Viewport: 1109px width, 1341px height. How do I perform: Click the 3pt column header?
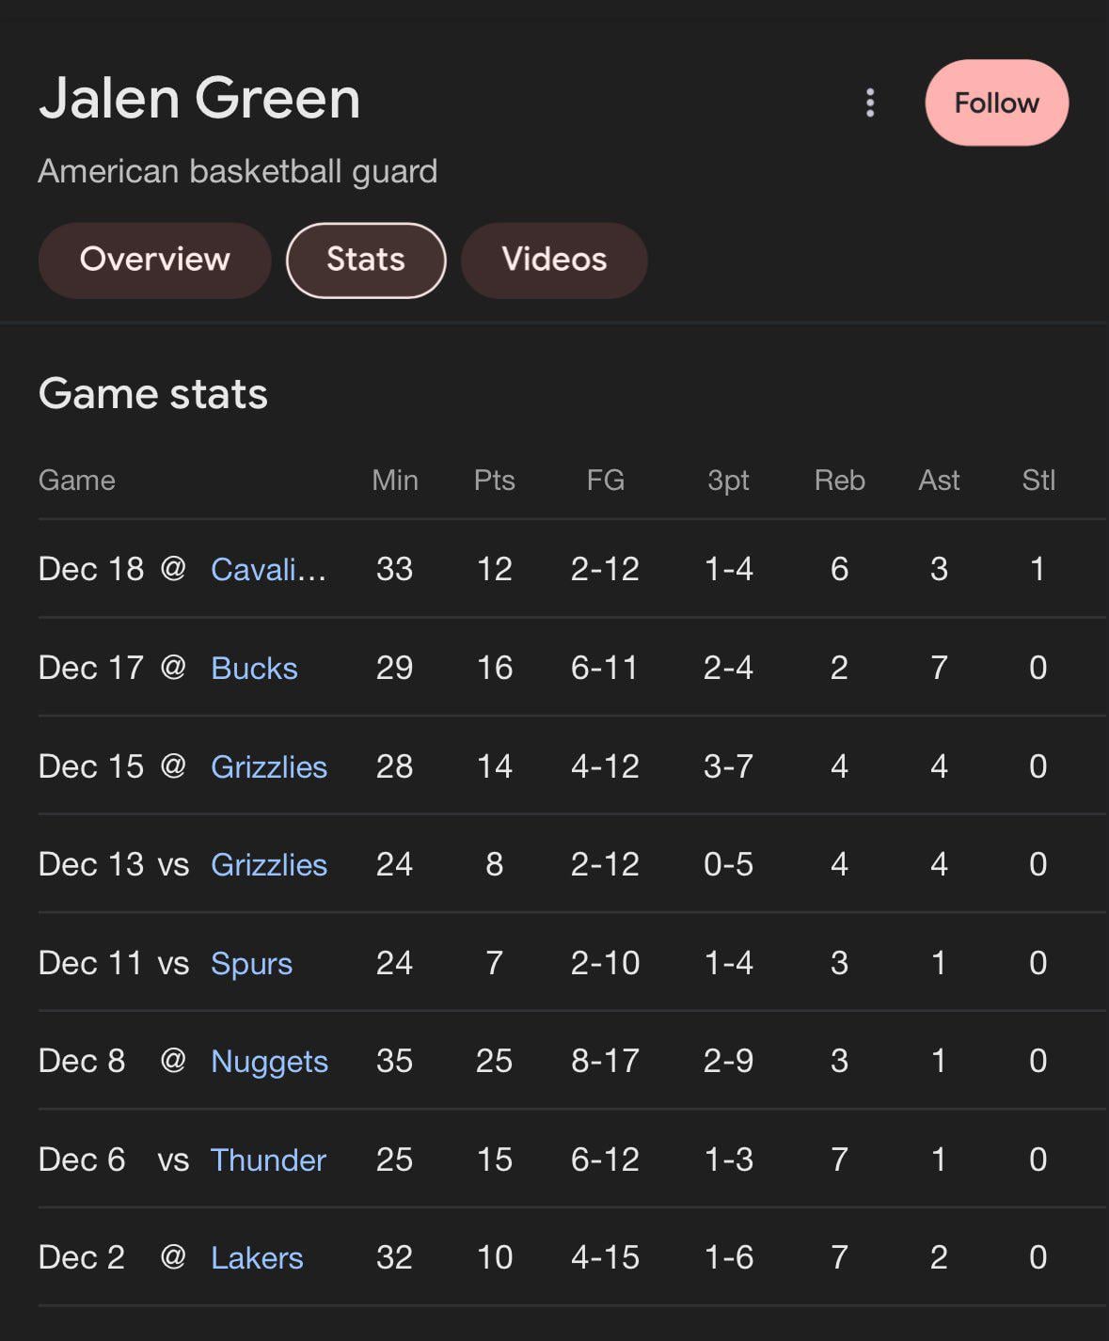tap(728, 481)
